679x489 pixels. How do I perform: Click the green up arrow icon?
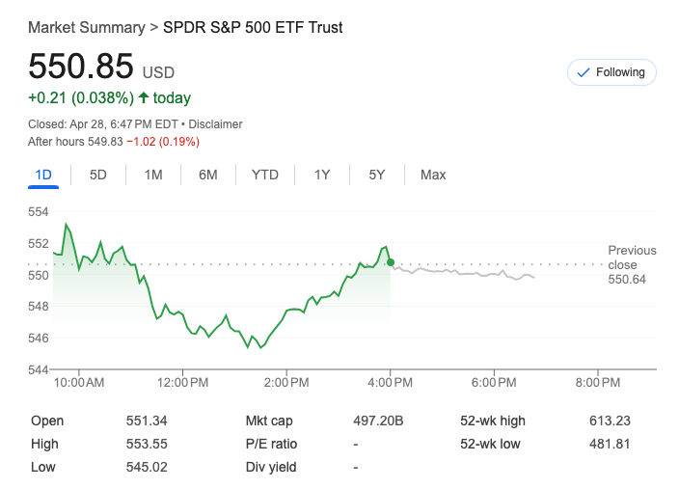click(x=144, y=97)
